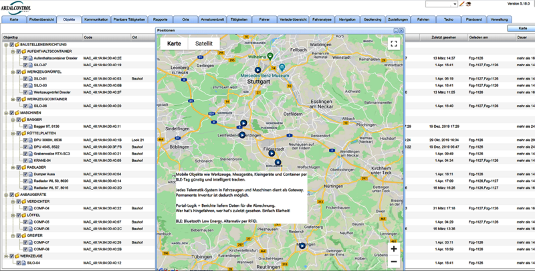535x271 pixels.
Task: Click the BAUSTELLENEINRICHTUNG folder icon
Action: pos(17,44)
